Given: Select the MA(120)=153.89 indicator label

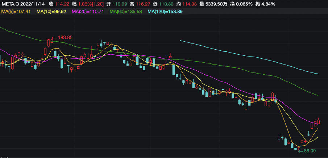Looking at the screenshot, I should click(x=165, y=12).
